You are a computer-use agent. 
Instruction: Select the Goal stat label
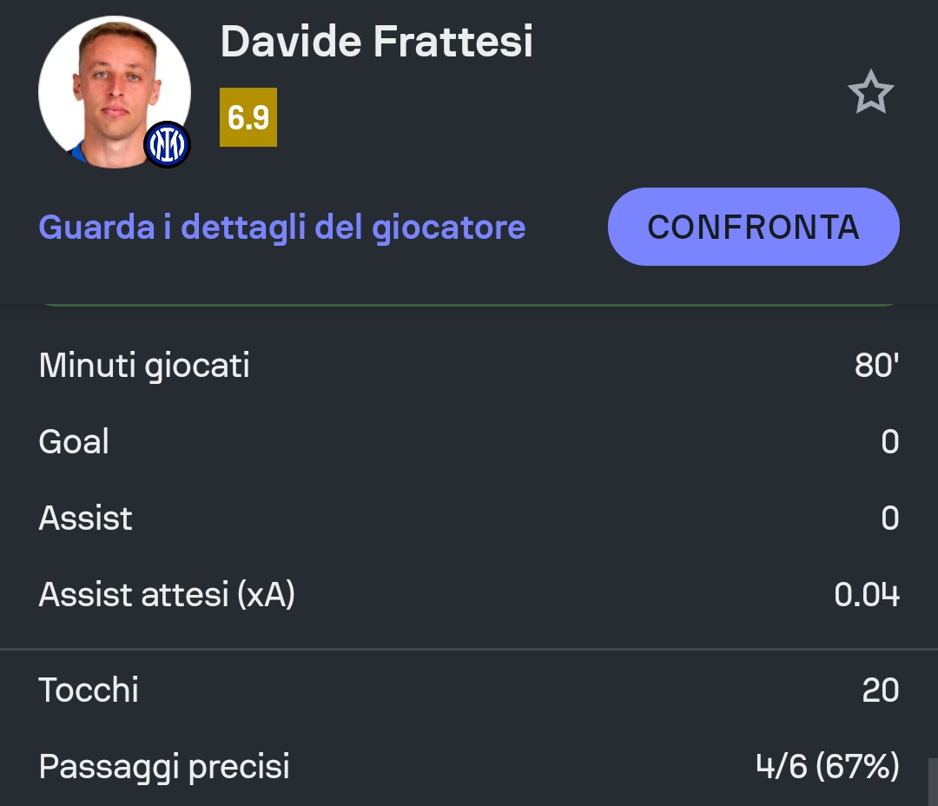[74, 441]
